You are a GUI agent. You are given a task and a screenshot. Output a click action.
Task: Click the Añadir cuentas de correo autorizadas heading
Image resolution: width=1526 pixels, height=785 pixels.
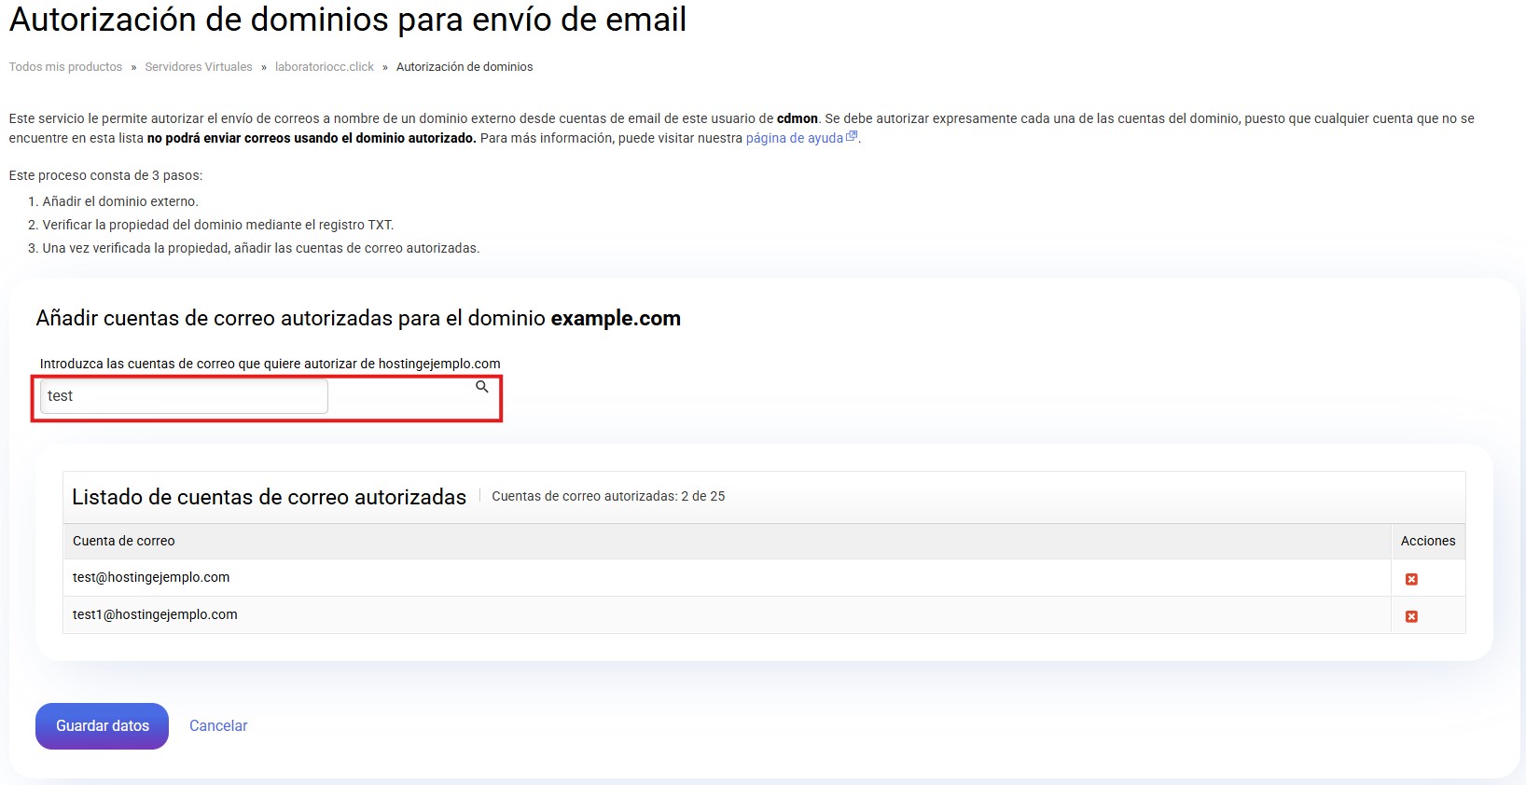point(358,318)
